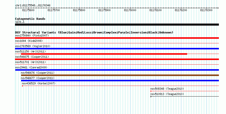
Task: Click the 81175600 ruler tick label
Action: [28, 10]
